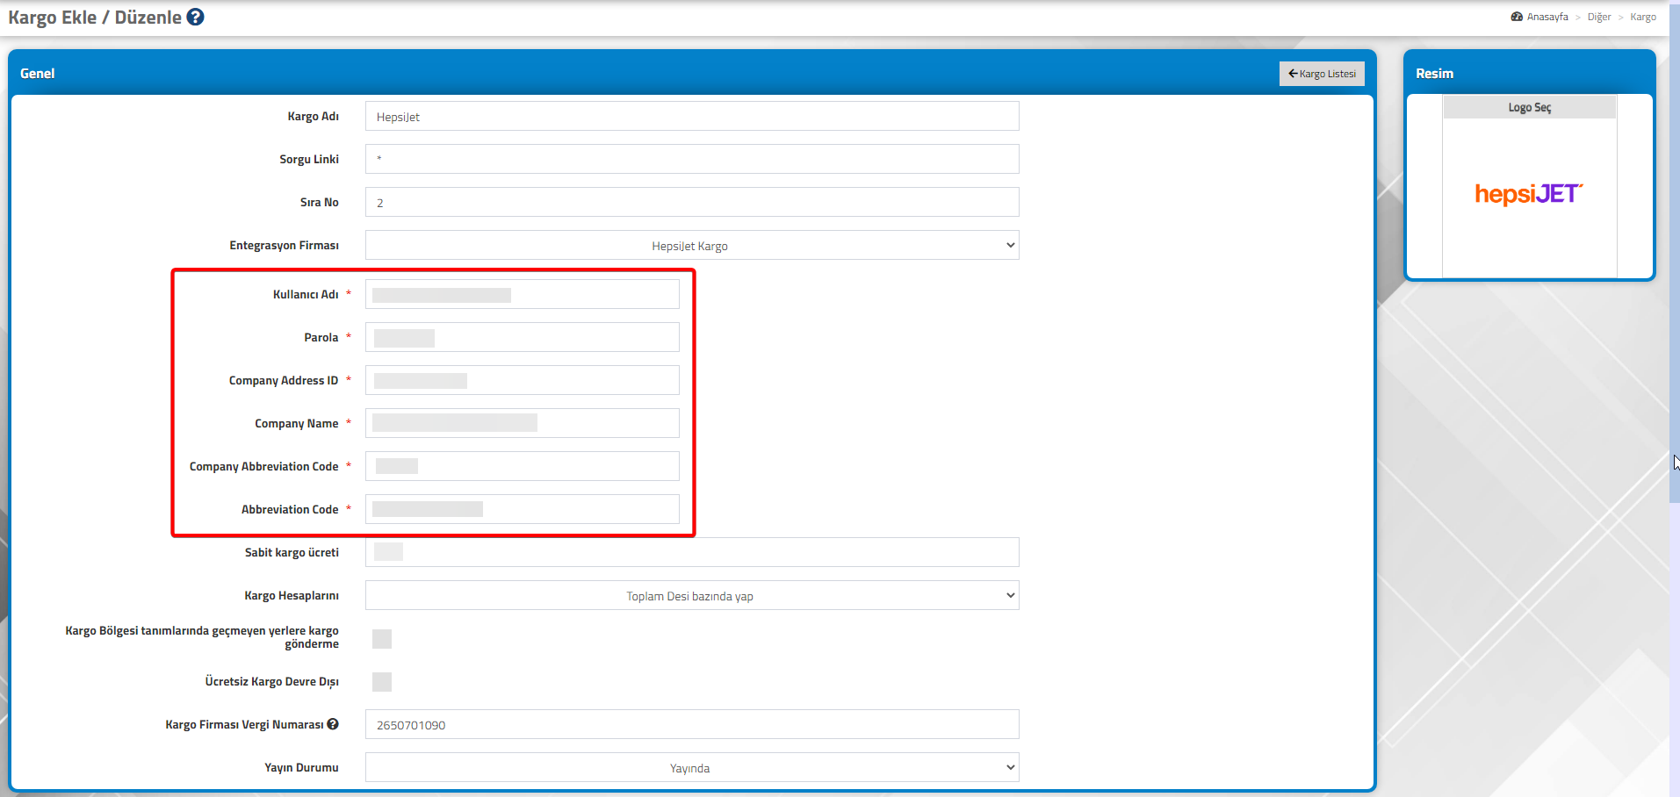Click the hepsiJET logo thumbnail
This screenshot has width=1680, height=797.
[x=1529, y=194]
